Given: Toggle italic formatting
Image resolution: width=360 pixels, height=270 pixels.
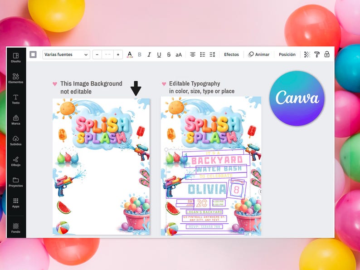Looking at the screenshot, I should click(x=149, y=54).
